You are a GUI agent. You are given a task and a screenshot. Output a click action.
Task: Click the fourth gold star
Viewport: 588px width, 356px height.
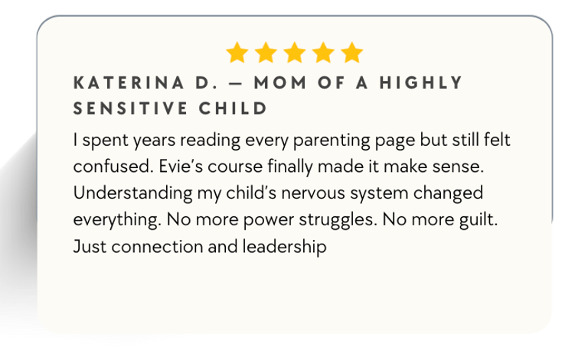coord(322,53)
